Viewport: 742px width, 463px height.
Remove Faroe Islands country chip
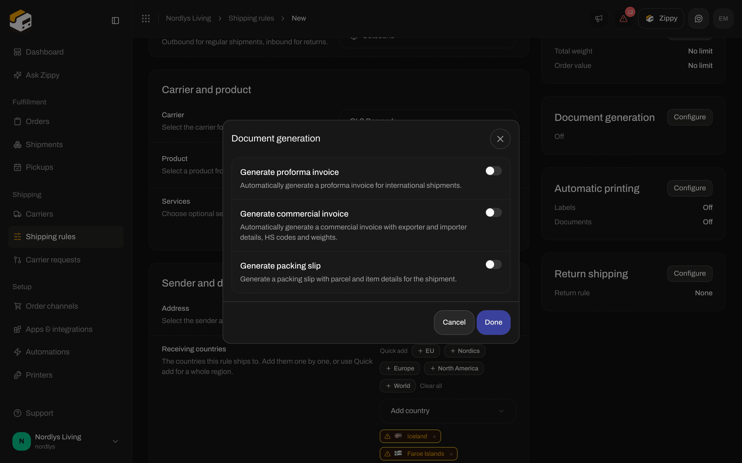coord(451,454)
